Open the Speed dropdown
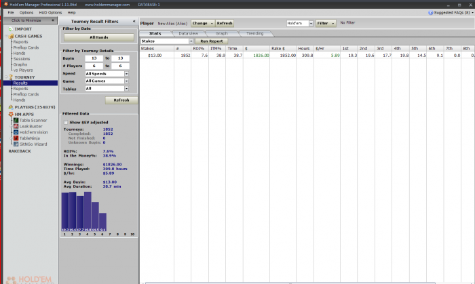The height and width of the screenshot is (284, 475). tap(126, 74)
